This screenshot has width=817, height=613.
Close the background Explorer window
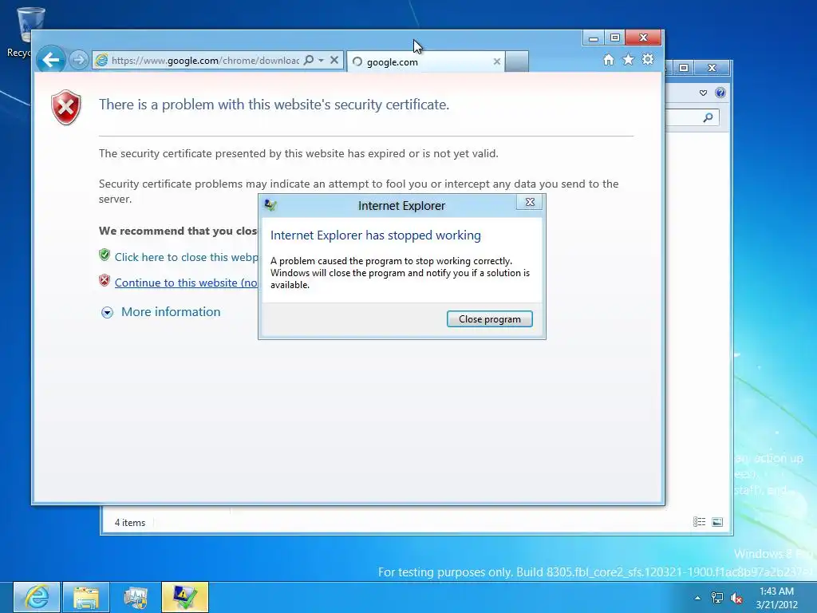point(712,68)
